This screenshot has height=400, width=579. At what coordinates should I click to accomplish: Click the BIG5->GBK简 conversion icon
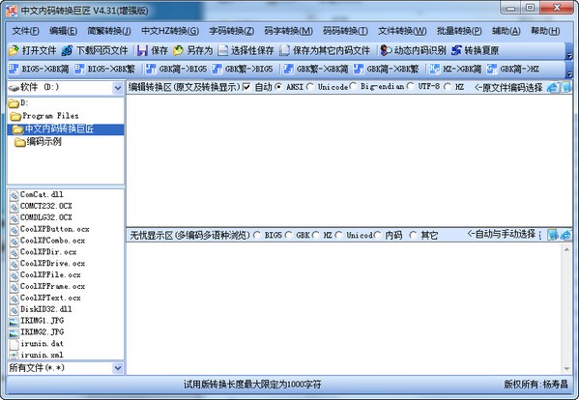14,69
